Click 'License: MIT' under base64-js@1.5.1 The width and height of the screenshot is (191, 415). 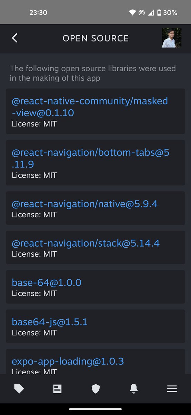pos(34,333)
